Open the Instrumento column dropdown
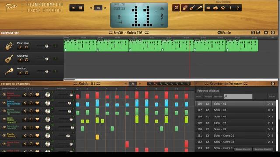 click(x=9, y=89)
